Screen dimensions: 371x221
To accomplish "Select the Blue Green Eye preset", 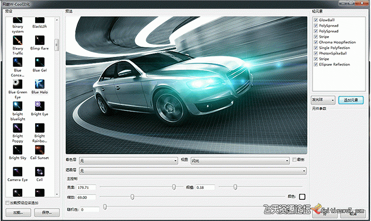I will click(18, 83).
